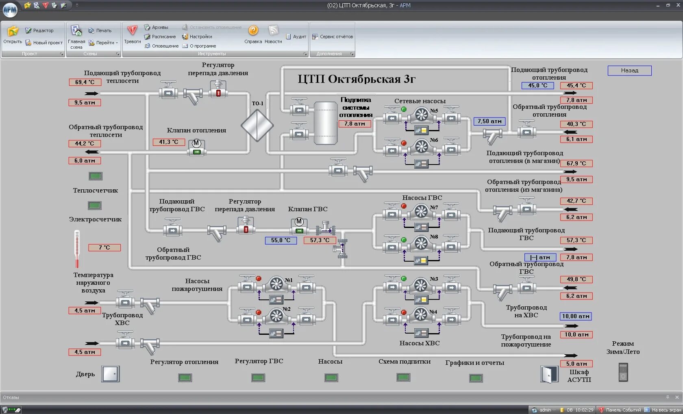Select the Клапан отопления motor valve
This screenshot has width=683, height=414.
tap(196, 147)
